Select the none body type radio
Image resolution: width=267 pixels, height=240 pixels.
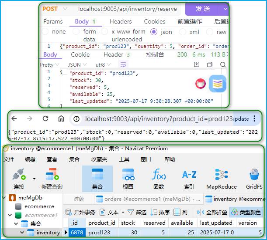(45, 31)
